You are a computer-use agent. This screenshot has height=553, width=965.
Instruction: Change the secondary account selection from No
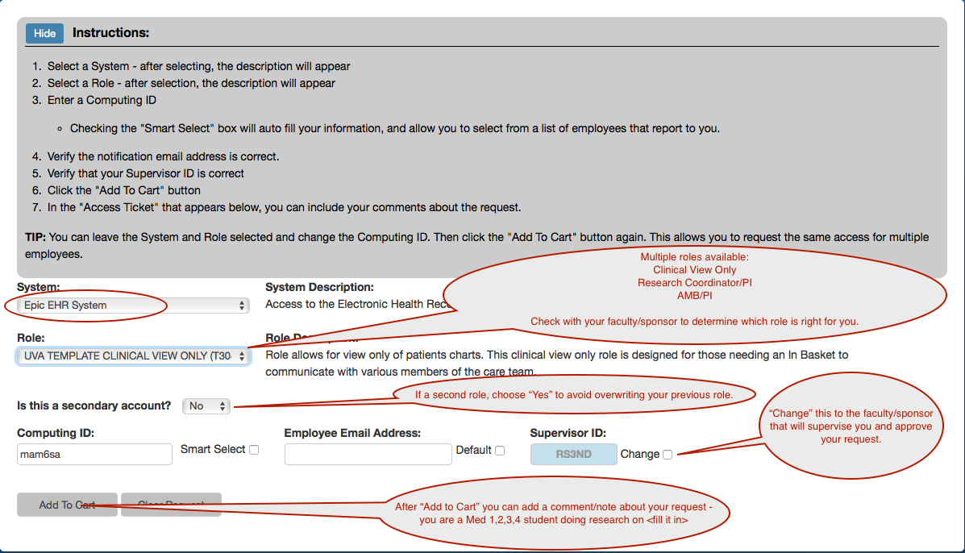(x=206, y=406)
